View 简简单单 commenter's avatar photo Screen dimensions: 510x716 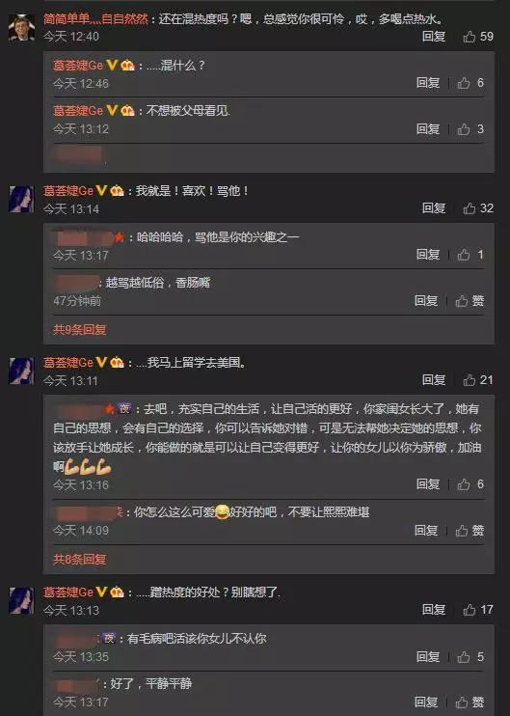tap(21, 28)
